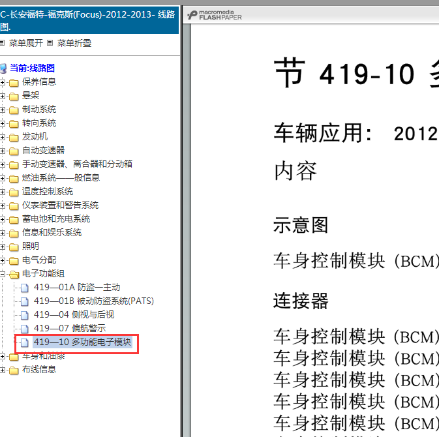This screenshot has height=437, width=439.
Task: Click document icon beside 419—01B 被动防盗系统
Action: coord(25,301)
